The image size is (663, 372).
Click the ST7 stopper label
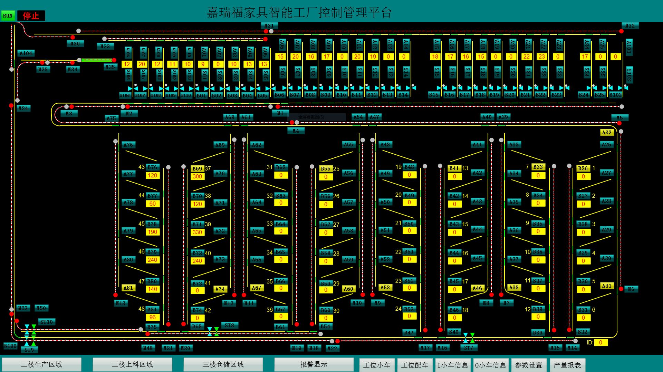[x=469, y=348]
